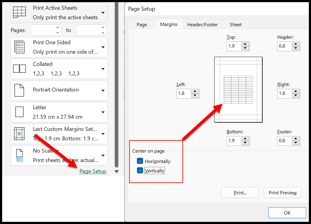Click the Top margin input field
The height and width of the screenshot is (224, 311).
pyautogui.click(x=234, y=46)
